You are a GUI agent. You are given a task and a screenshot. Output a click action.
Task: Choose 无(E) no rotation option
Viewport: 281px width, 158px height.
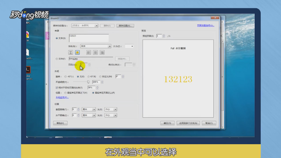click(78, 77)
